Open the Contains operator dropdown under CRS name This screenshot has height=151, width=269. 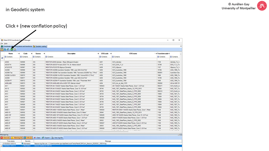click(x=113, y=57)
